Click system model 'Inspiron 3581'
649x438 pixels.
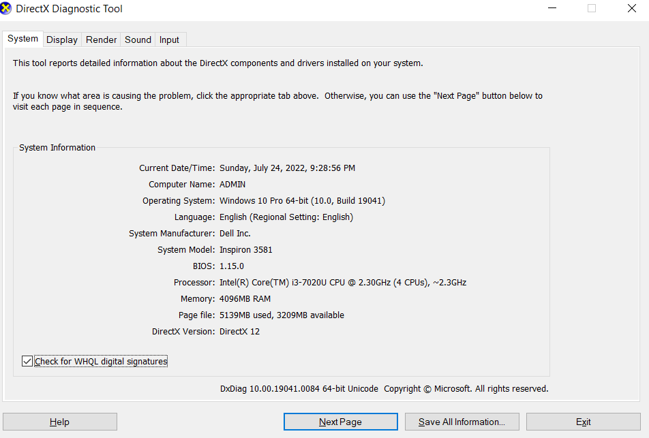point(246,250)
